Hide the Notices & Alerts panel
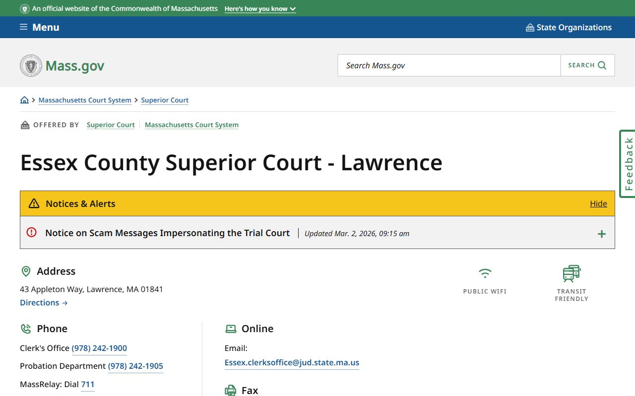 pyautogui.click(x=598, y=203)
